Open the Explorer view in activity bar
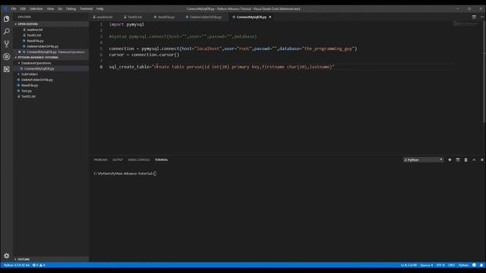 click(7, 19)
